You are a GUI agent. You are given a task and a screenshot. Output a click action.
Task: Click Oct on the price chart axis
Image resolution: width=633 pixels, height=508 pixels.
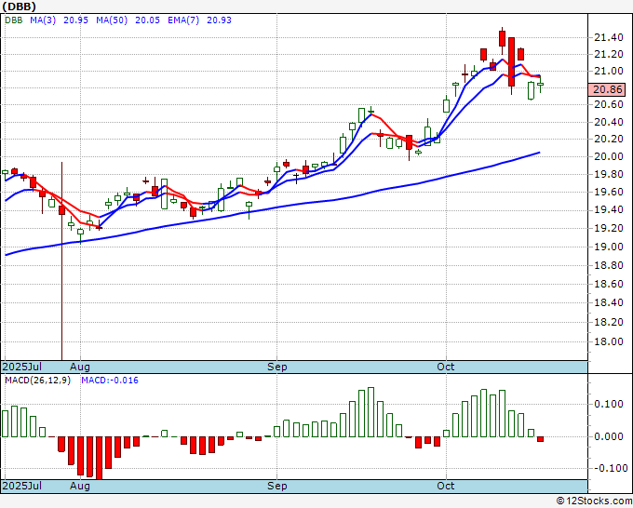tap(446, 367)
